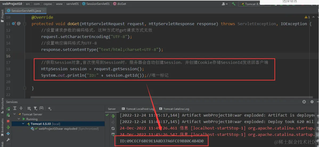Screen dimensions: 319x147
Task: Open the Services filter icon
Action: [35, 109]
